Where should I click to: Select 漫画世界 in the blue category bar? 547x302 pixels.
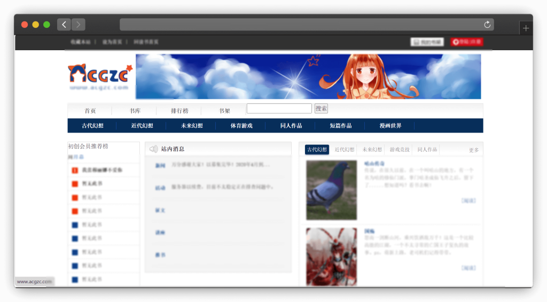(390, 126)
